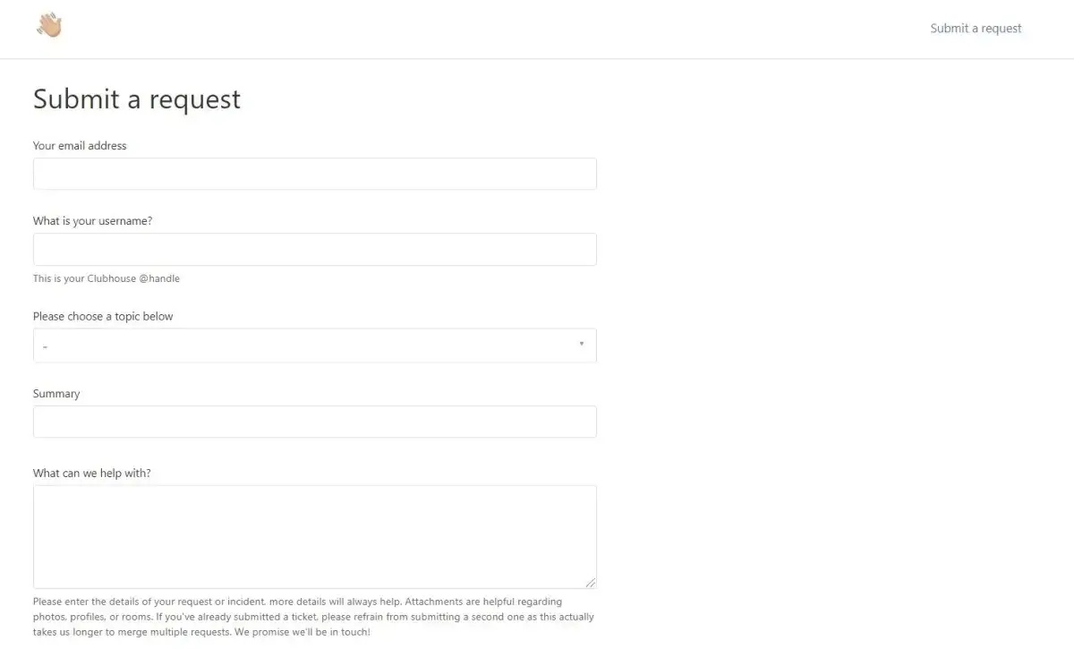Viewport: 1074px width, 649px height.
Task: Open the topic selection dropdown
Action: click(x=315, y=345)
